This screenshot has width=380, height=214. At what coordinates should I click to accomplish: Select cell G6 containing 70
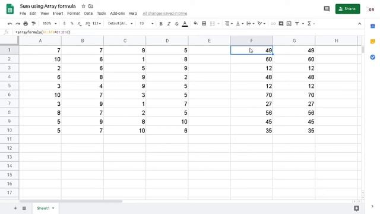tap(294, 95)
